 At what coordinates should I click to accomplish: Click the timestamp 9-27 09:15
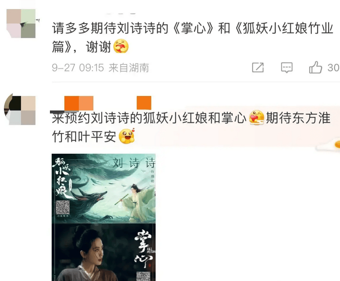pyautogui.click(x=78, y=68)
